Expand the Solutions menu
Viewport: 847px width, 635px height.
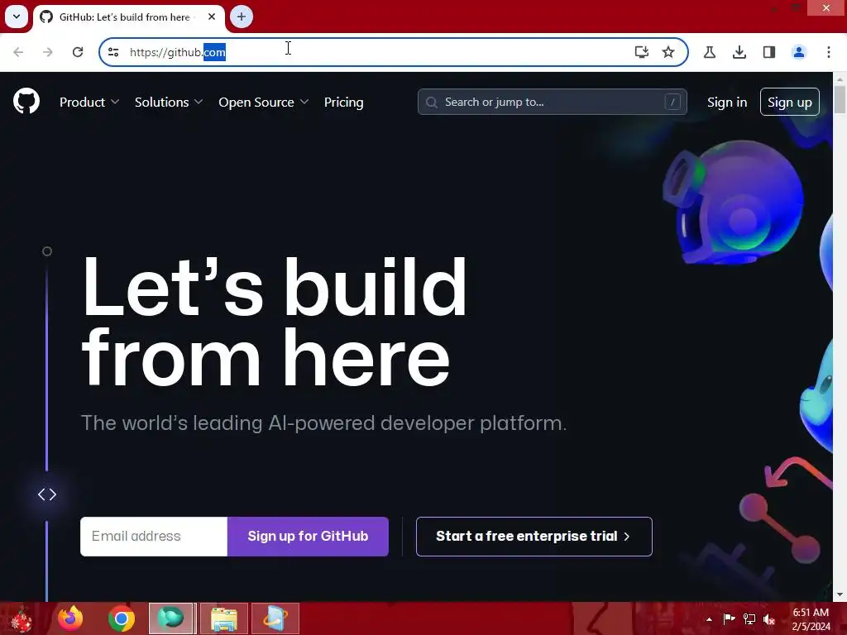(169, 102)
